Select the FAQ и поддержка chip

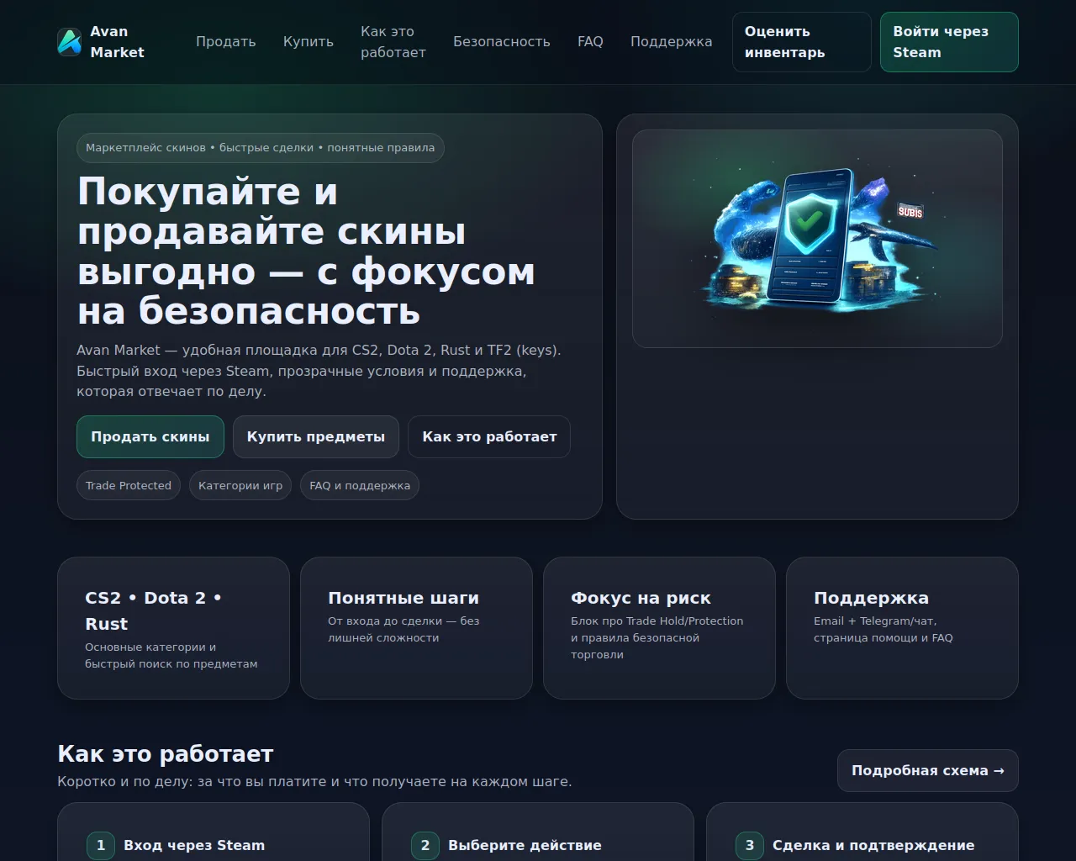pyautogui.click(x=360, y=485)
